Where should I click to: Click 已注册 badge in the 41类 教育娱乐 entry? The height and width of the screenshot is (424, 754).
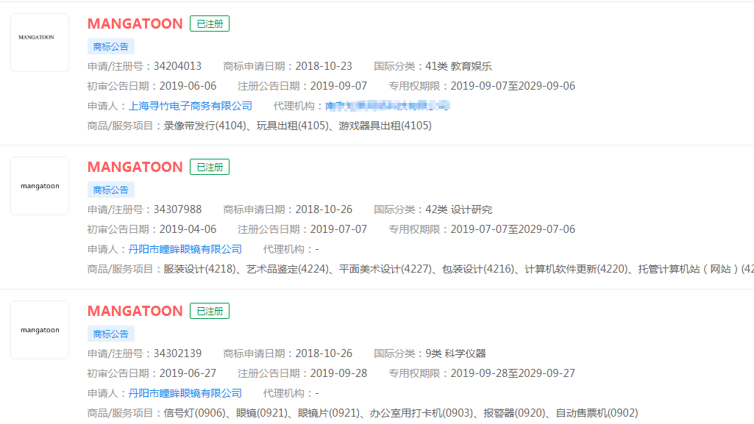(210, 24)
